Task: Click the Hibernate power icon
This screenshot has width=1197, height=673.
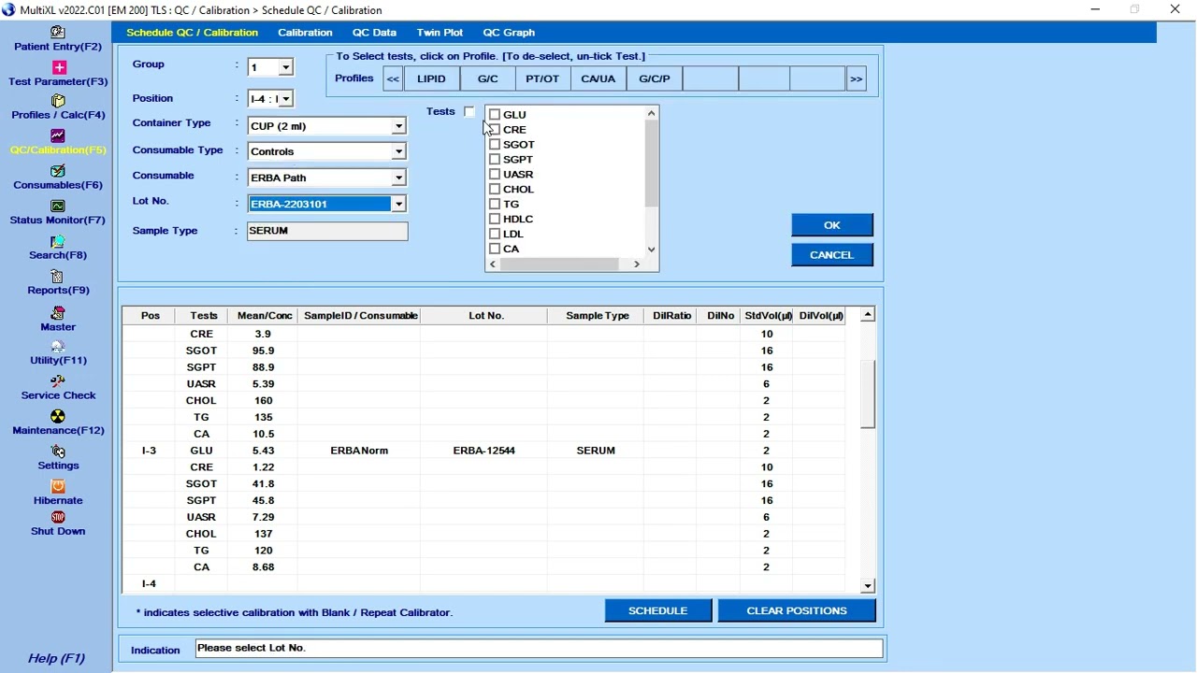Action: (x=58, y=486)
